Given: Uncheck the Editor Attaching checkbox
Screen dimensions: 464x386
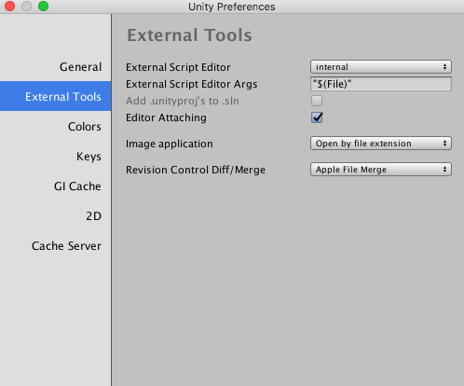Looking at the screenshot, I should pyautogui.click(x=317, y=117).
